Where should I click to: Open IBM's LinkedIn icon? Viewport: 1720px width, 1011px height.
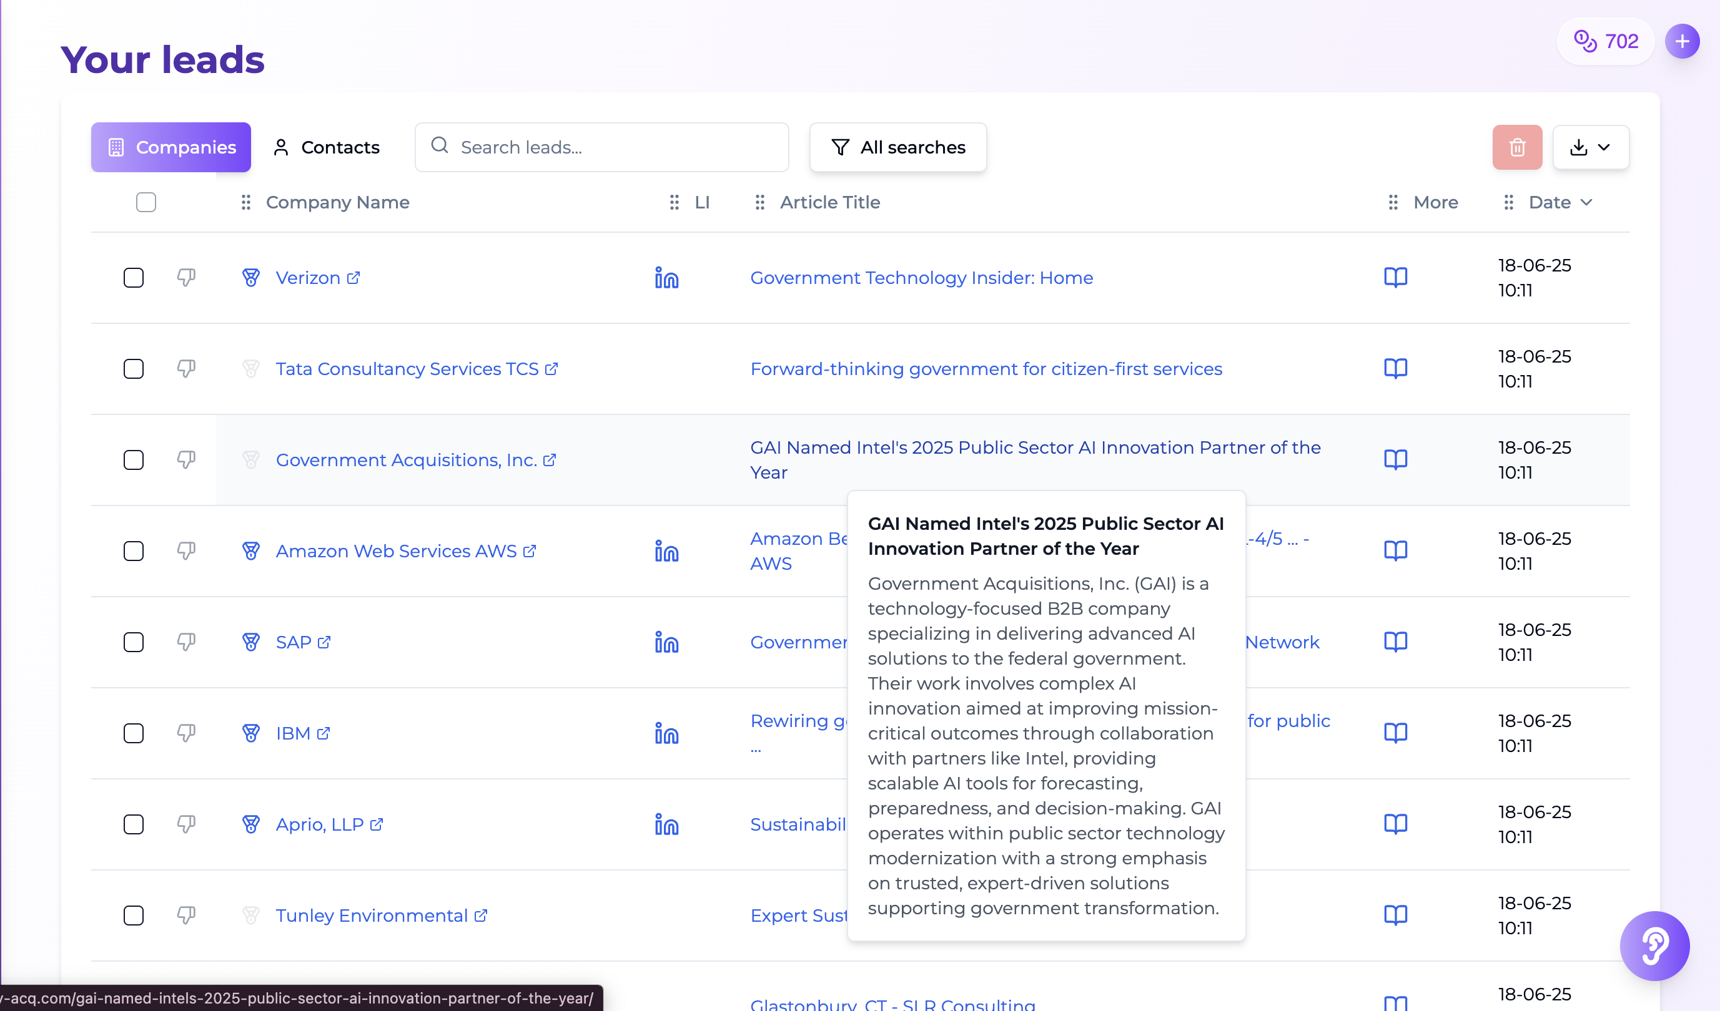[667, 733]
